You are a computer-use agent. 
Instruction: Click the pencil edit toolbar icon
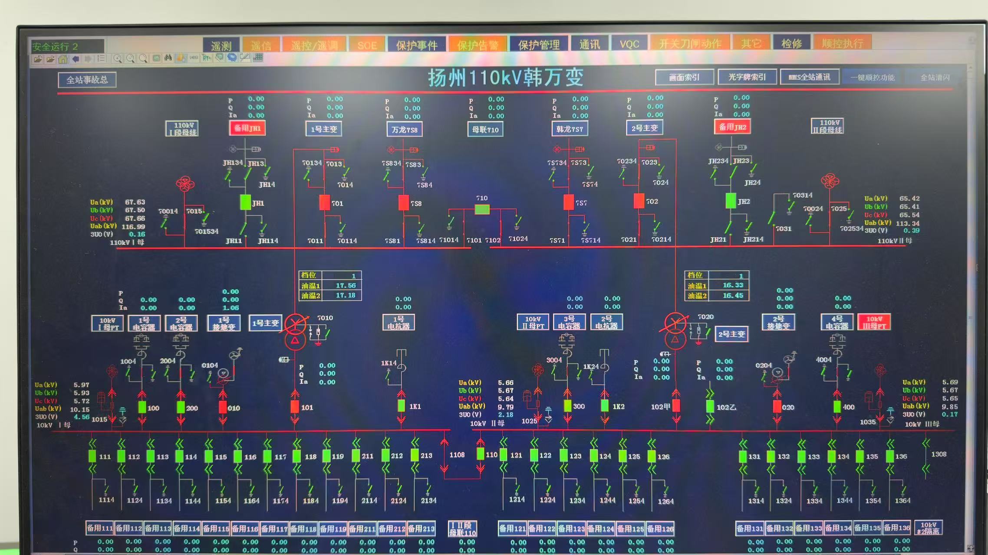tap(245, 57)
